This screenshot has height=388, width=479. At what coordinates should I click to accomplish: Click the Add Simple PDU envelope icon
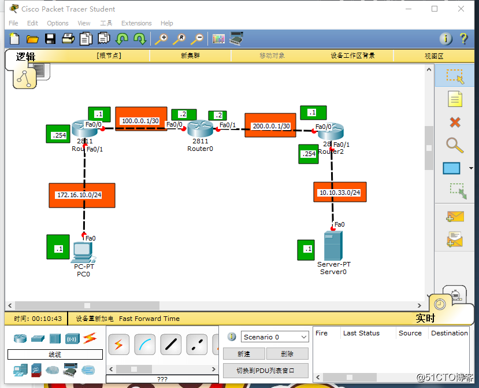455,216
